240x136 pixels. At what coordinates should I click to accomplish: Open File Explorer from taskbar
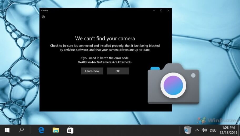(56, 130)
